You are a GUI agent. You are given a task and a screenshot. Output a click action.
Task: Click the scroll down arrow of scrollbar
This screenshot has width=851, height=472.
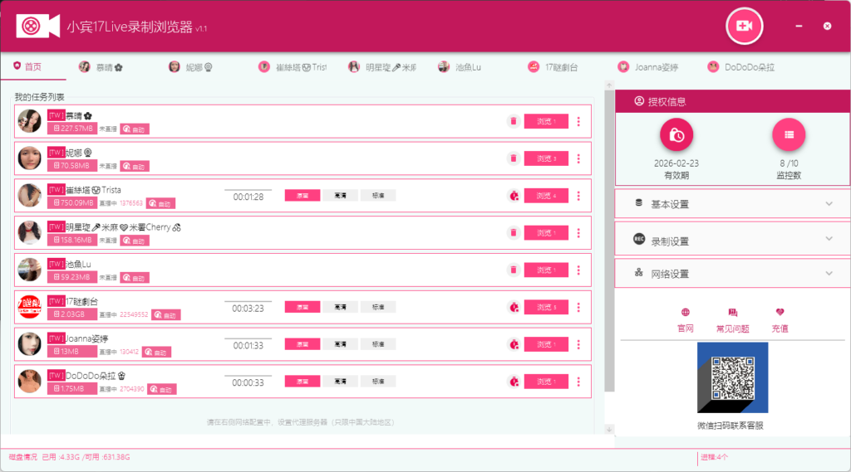pyautogui.click(x=609, y=429)
